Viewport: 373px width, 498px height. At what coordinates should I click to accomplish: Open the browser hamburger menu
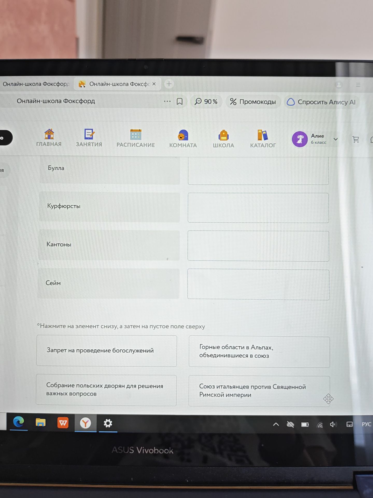click(358, 85)
